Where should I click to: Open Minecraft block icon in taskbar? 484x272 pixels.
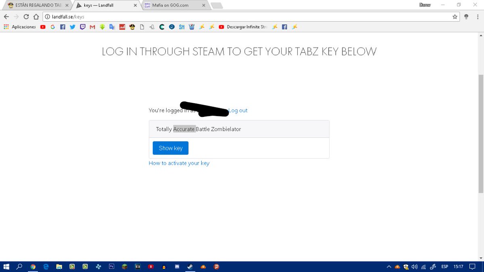[x=125, y=266]
